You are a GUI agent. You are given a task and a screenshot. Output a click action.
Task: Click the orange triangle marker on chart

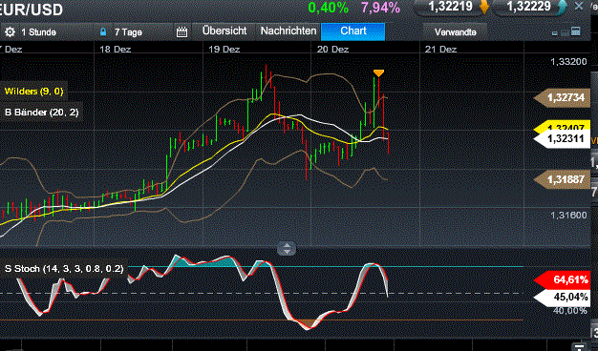point(378,73)
